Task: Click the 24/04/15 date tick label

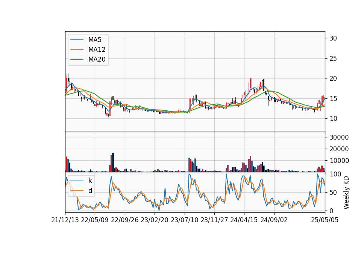Action: point(244,220)
